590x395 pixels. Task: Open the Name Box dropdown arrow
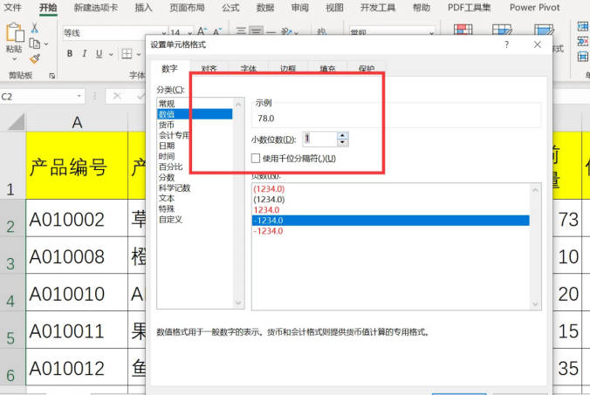79,96
